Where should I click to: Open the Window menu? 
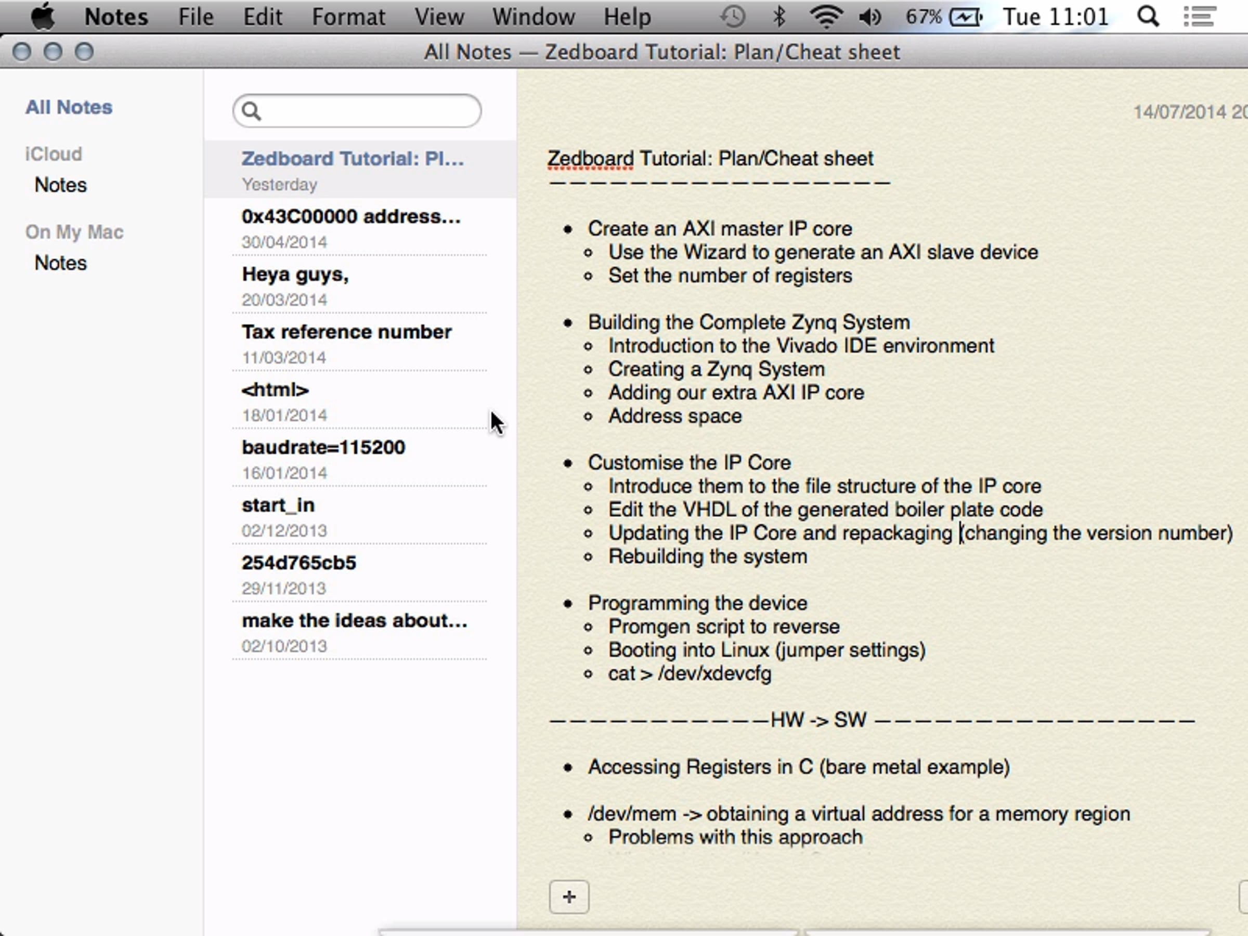coord(533,17)
